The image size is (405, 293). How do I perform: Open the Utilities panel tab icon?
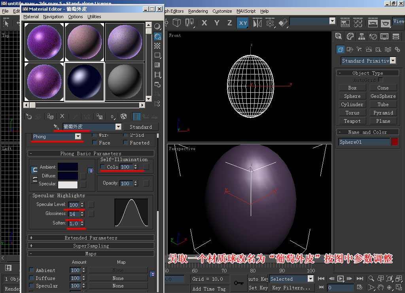click(x=396, y=36)
